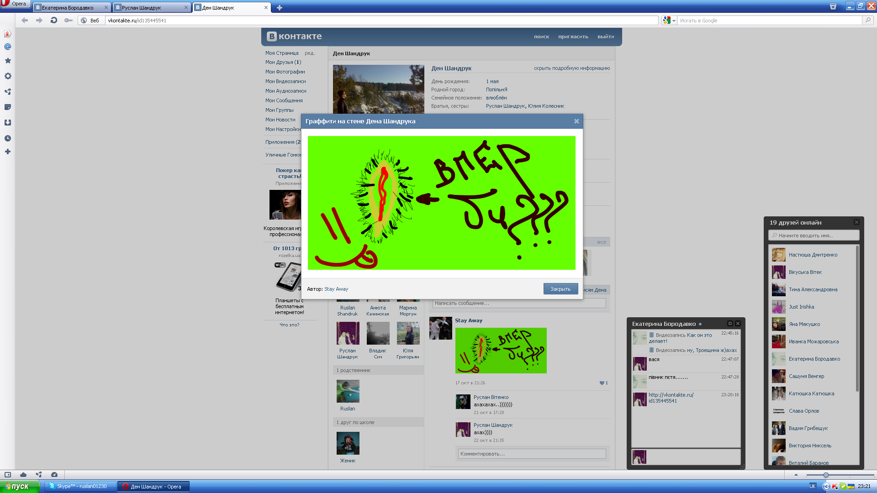This screenshot has width=877, height=493.
Task: Click the friends list scrollbar
Action: 857,318
